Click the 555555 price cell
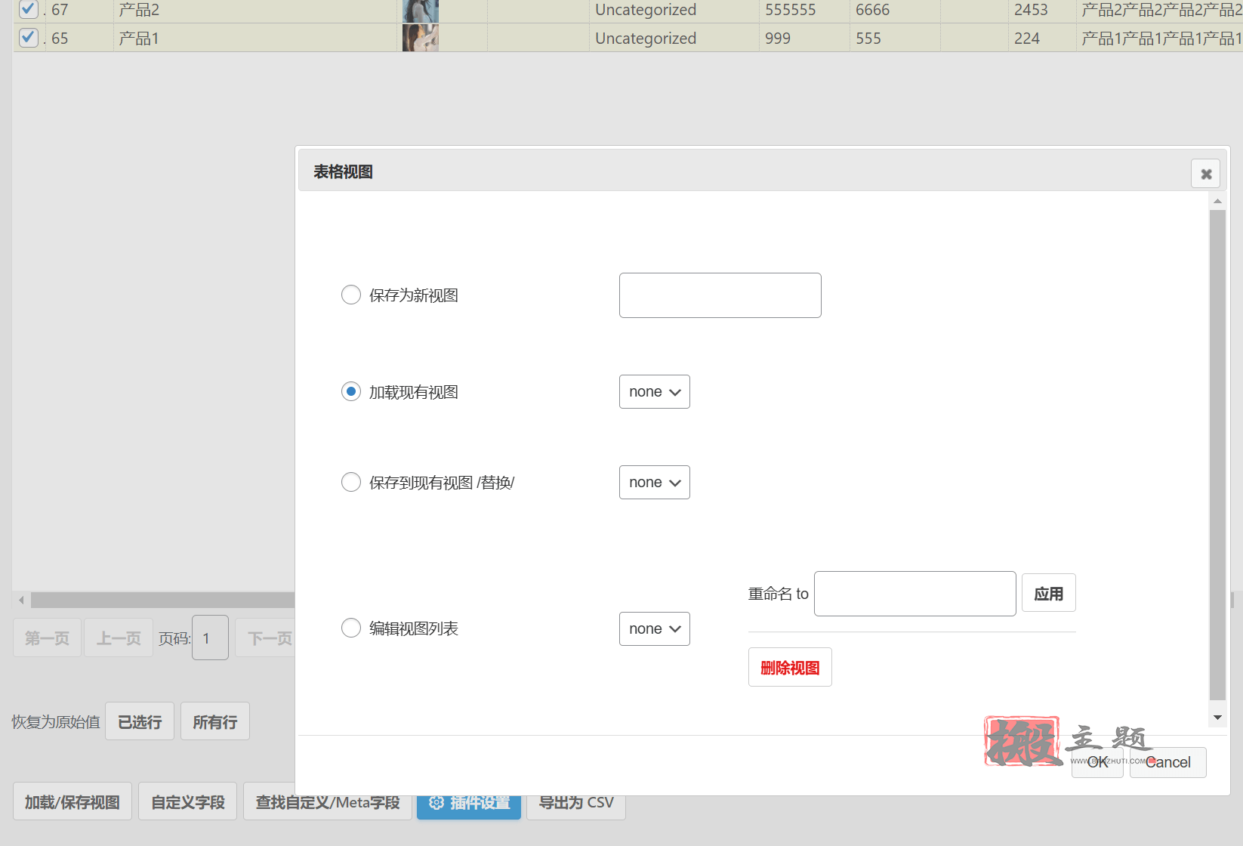Screen dimensions: 1243x846 point(804,10)
